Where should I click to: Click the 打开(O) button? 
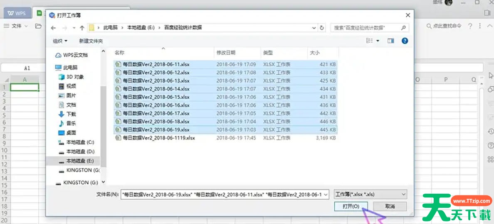point(351,207)
